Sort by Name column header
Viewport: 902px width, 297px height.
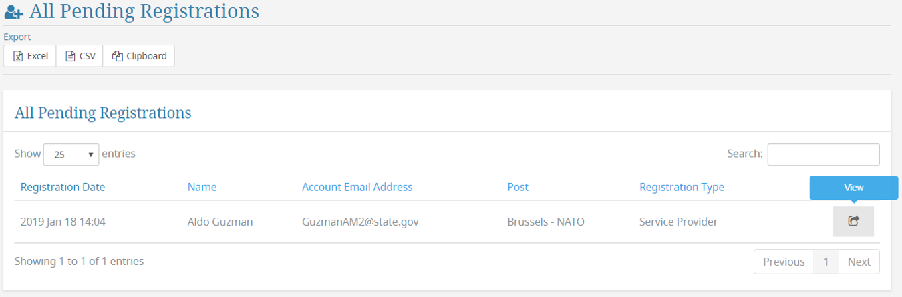202,187
